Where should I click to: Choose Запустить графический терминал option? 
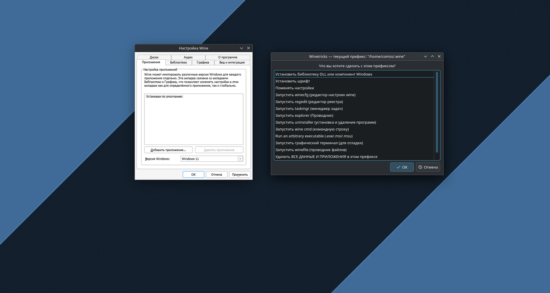(354, 143)
